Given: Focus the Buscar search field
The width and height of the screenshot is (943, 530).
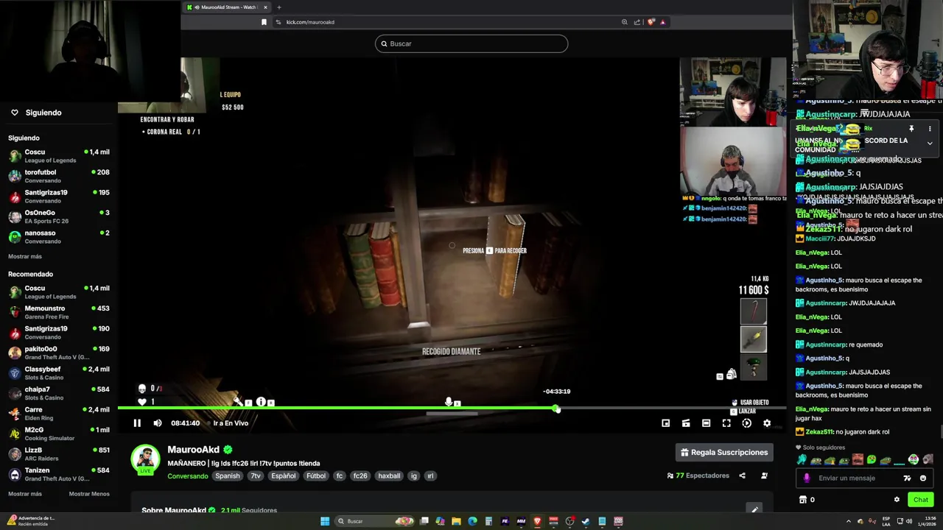Looking at the screenshot, I should click(471, 43).
